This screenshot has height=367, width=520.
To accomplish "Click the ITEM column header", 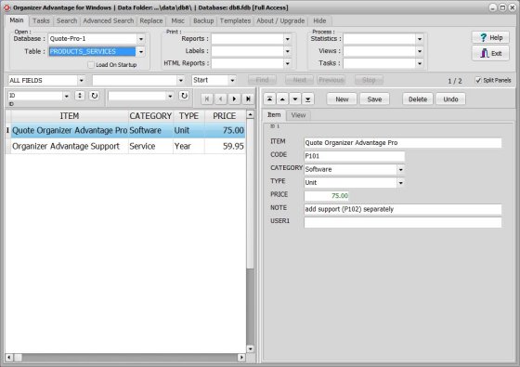I will click(70, 116).
